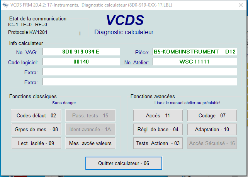Open Adaptation - 10 function

[212, 129]
